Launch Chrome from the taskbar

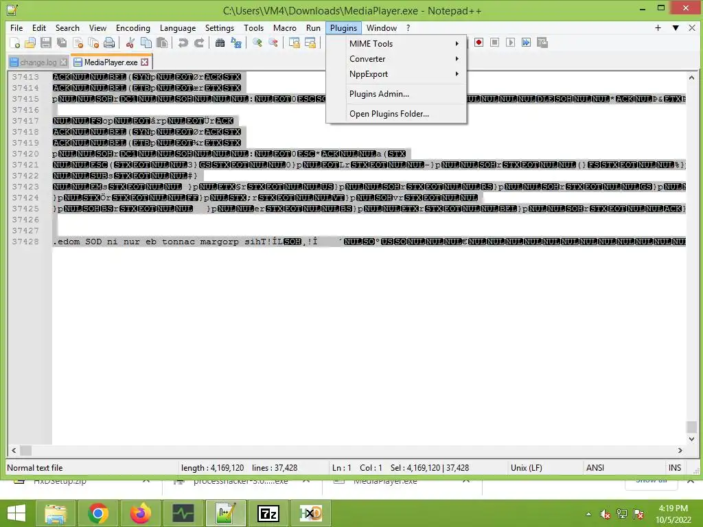tap(98, 513)
